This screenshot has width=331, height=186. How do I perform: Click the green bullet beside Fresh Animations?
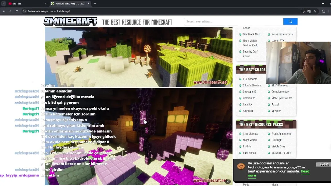269,134
